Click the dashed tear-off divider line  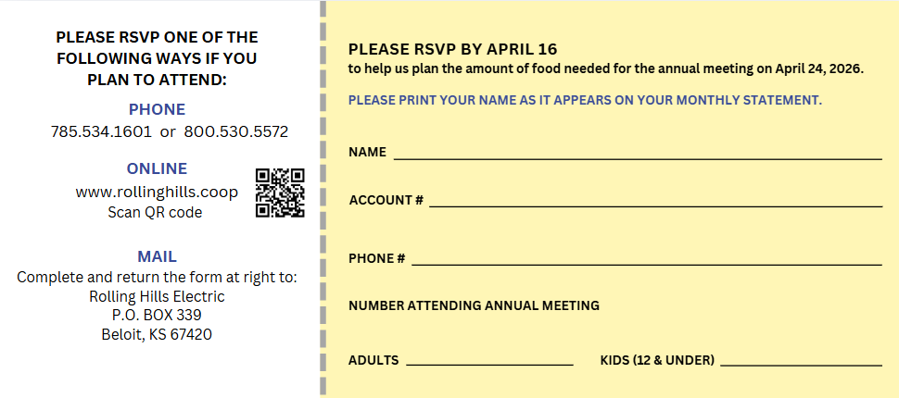point(323,199)
